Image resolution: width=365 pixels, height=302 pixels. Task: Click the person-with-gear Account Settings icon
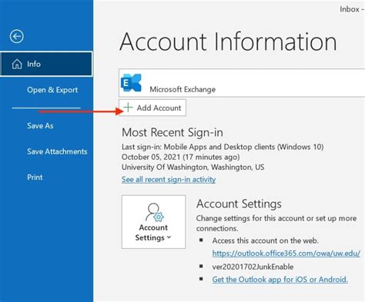[x=155, y=212]
